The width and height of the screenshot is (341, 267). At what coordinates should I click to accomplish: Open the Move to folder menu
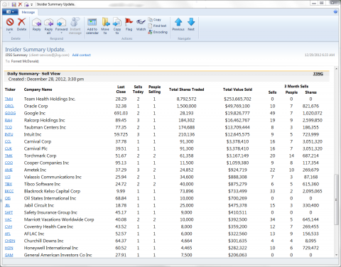click(x=105, y=26)
